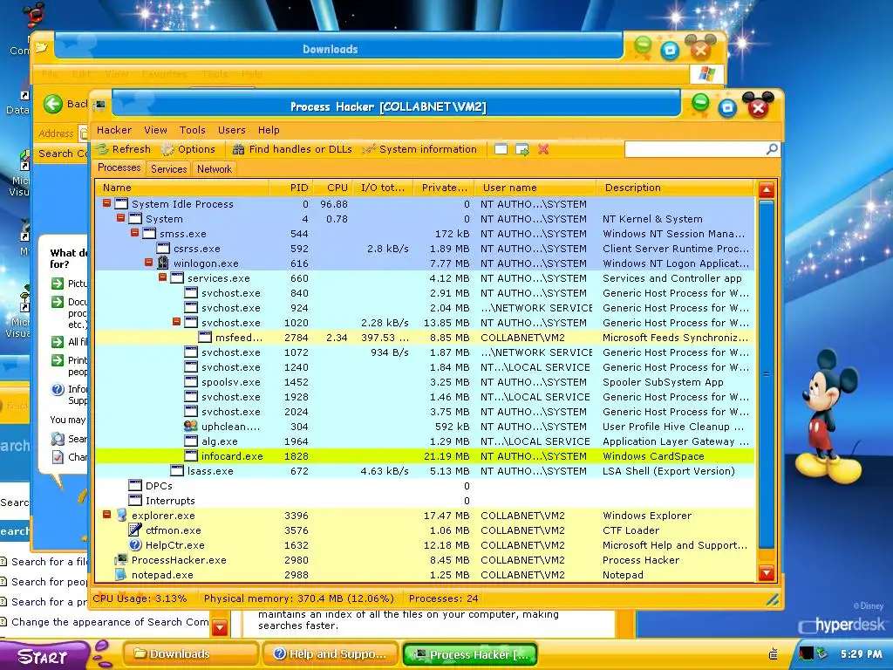Click the blue vertical scrollbar thumb
The width and height of the screenshot is (893, 670).
pos(766,373)
